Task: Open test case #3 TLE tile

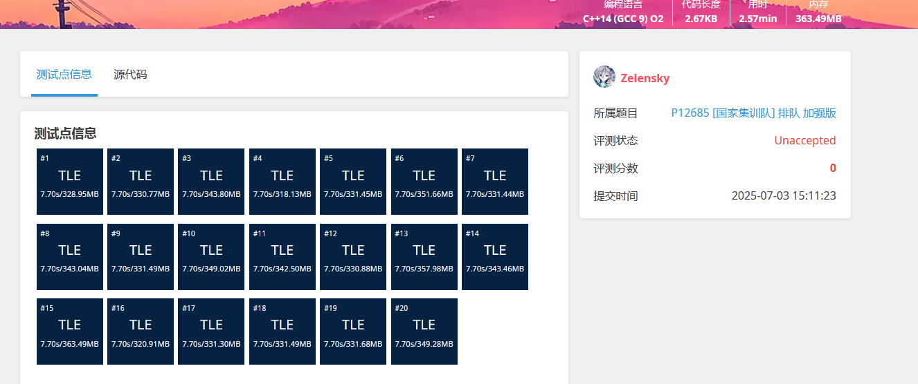Action: [211, 182]
